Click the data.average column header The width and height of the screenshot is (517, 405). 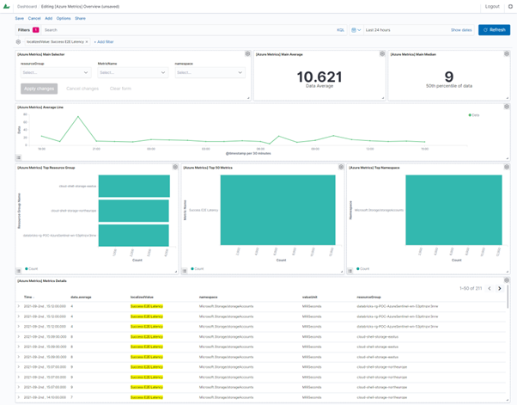click(x=81, y=297)
